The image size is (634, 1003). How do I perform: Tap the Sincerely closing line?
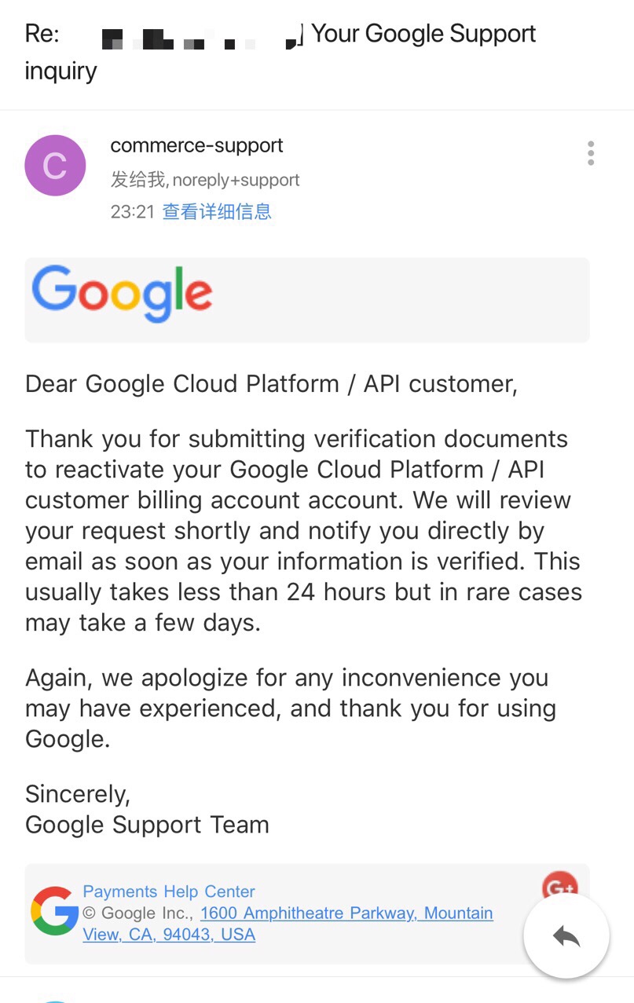(x=78, y=794)
